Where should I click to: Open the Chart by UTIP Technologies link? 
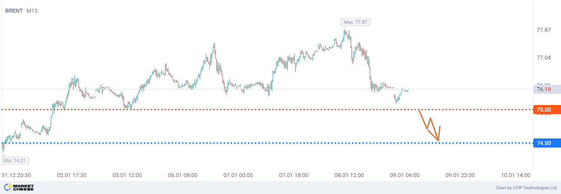click(526, 188)
